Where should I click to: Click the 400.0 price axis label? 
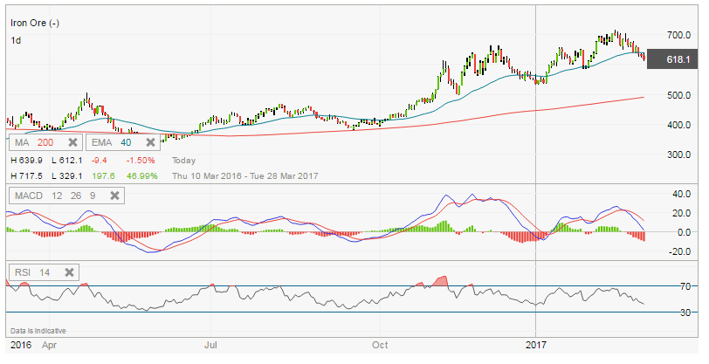(x=678, y=125)
